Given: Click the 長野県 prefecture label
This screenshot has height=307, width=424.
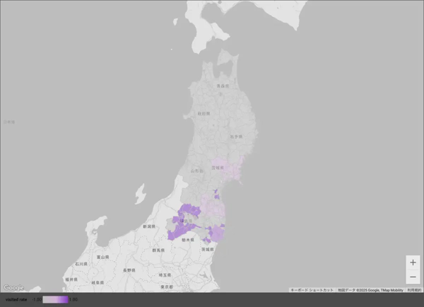Looking at the screenshot, I should point(129,270).
